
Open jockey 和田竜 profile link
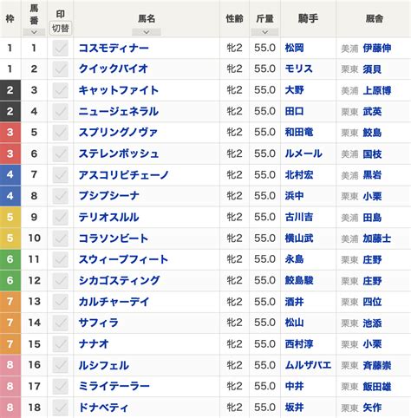click(x=299, y=133)
